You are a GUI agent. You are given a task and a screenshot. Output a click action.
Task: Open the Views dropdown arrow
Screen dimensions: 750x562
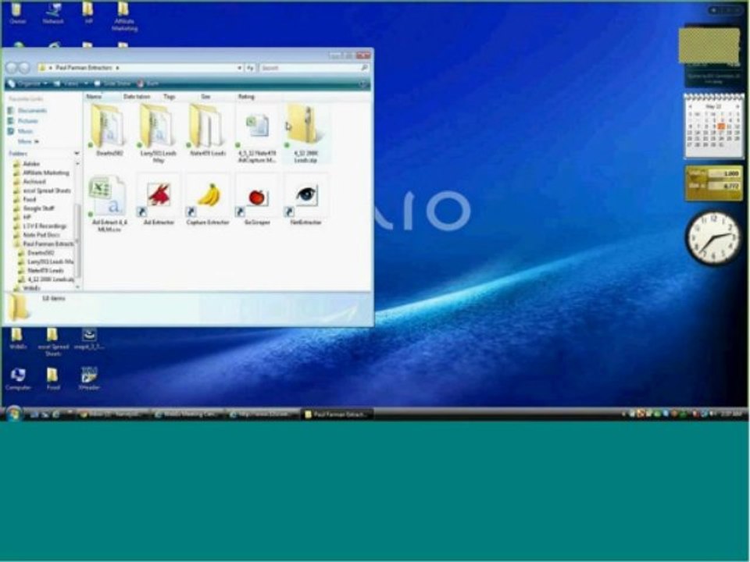(x=86, y=84)
